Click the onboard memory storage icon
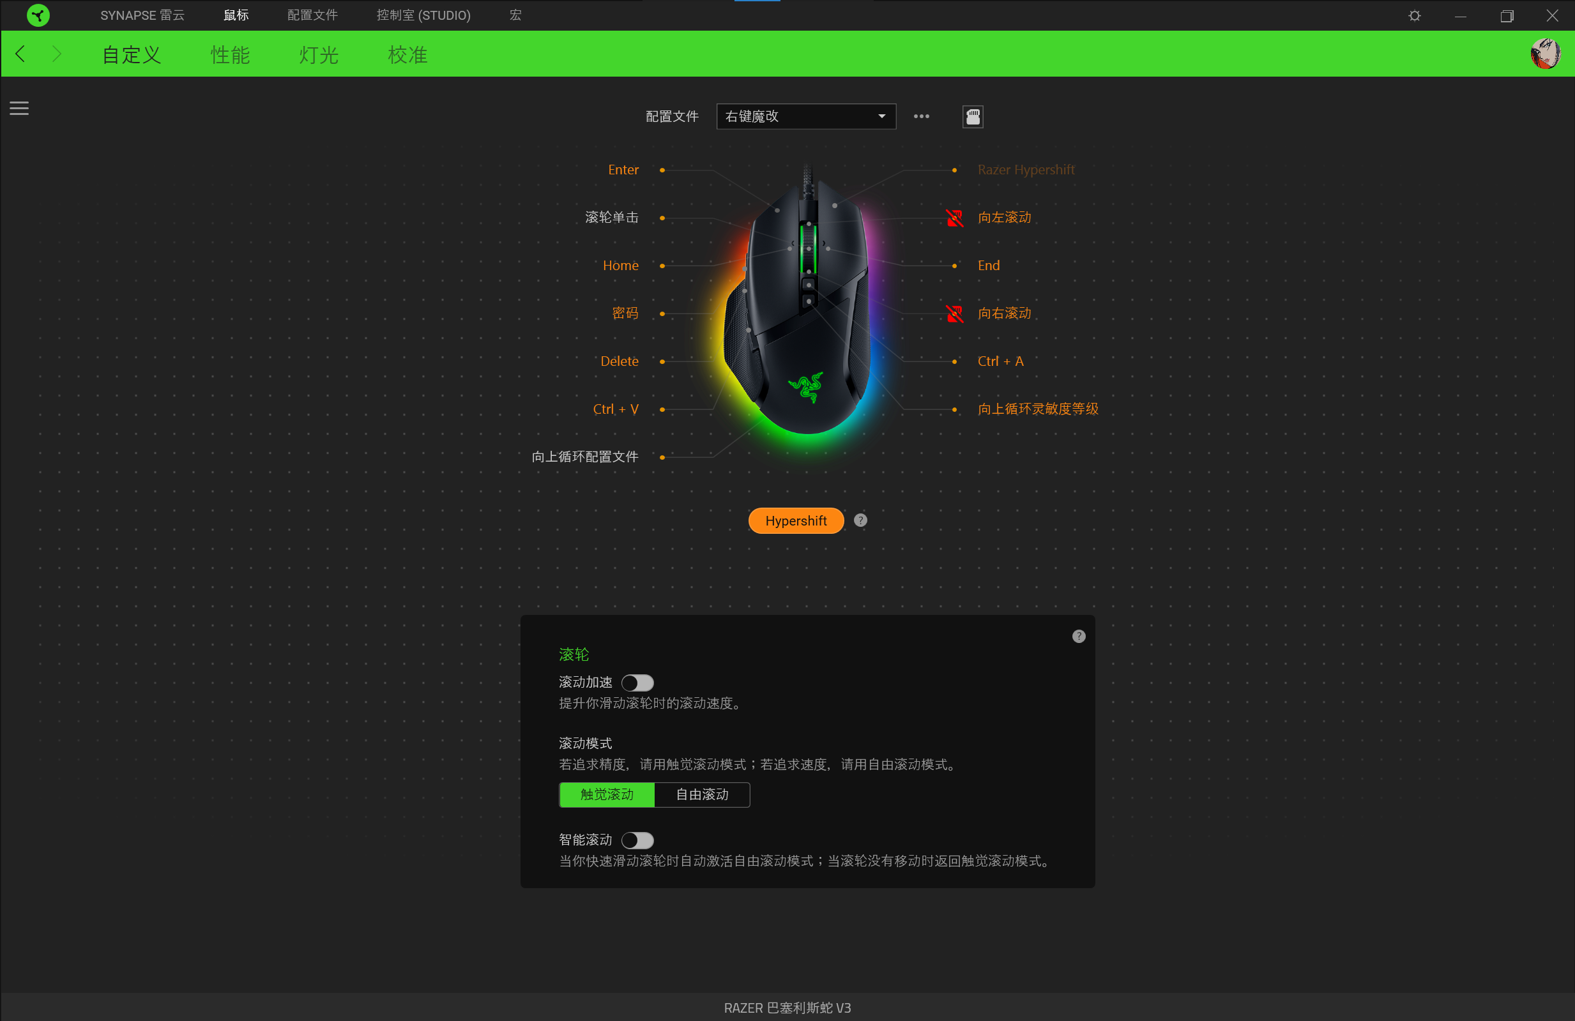The image size is (1575, 1021). tap(972, 116)
